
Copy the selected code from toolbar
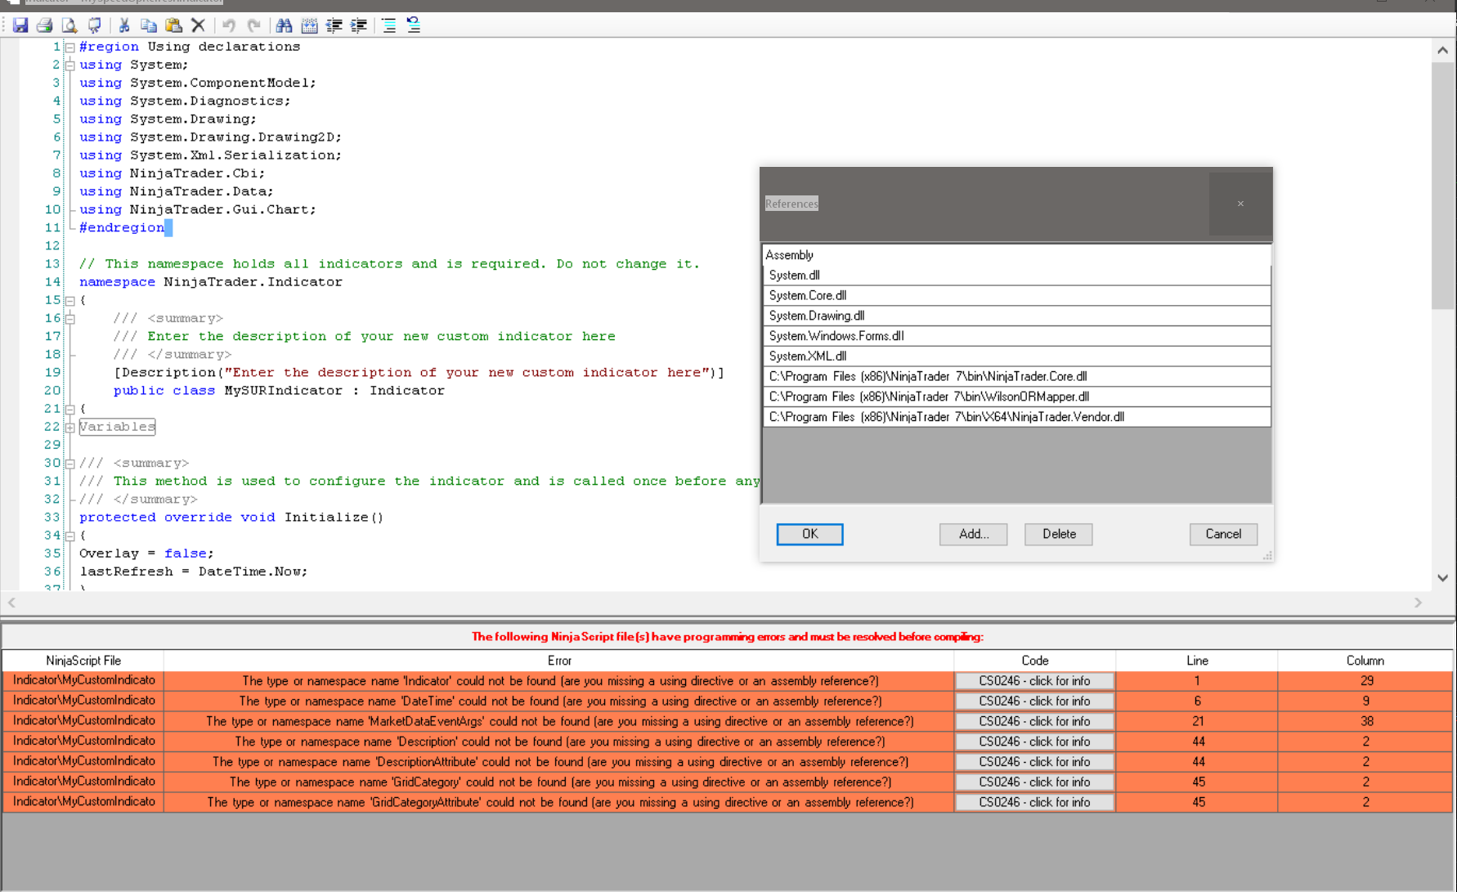[x=148, y=25]
